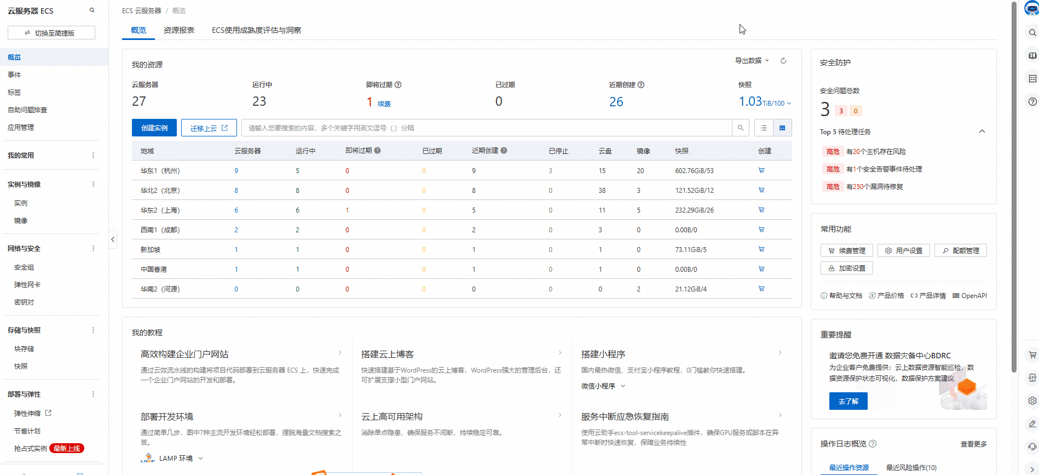The width and height of the screenshot is (1039, 475).
Task: Click the create cart icon for 中国香港
Action: coord(761,269)
